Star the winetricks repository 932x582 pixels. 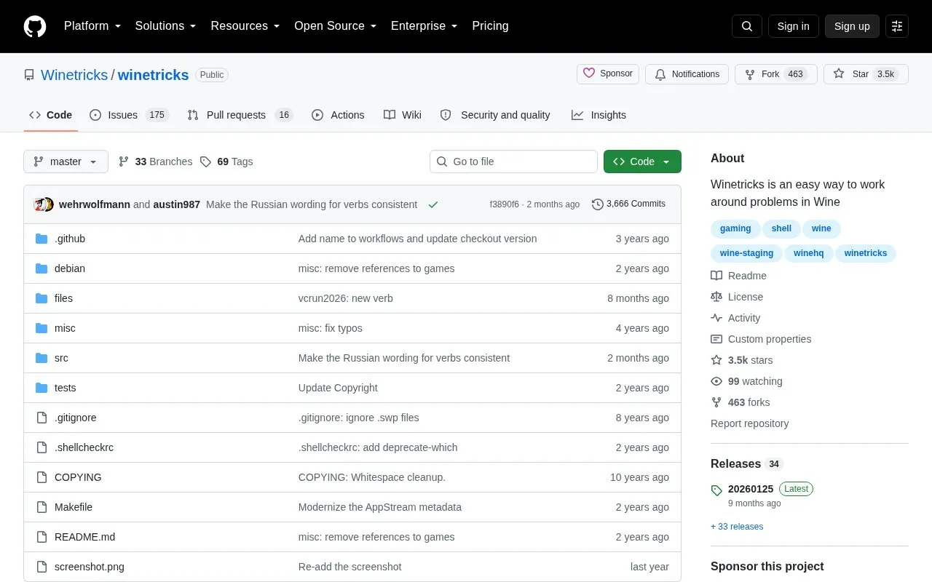pos(866,74)
